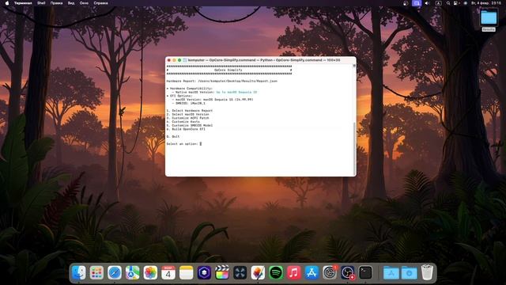Click the highlighted screen mirroring menu icon
506x285 pixels.
point(417,3)
